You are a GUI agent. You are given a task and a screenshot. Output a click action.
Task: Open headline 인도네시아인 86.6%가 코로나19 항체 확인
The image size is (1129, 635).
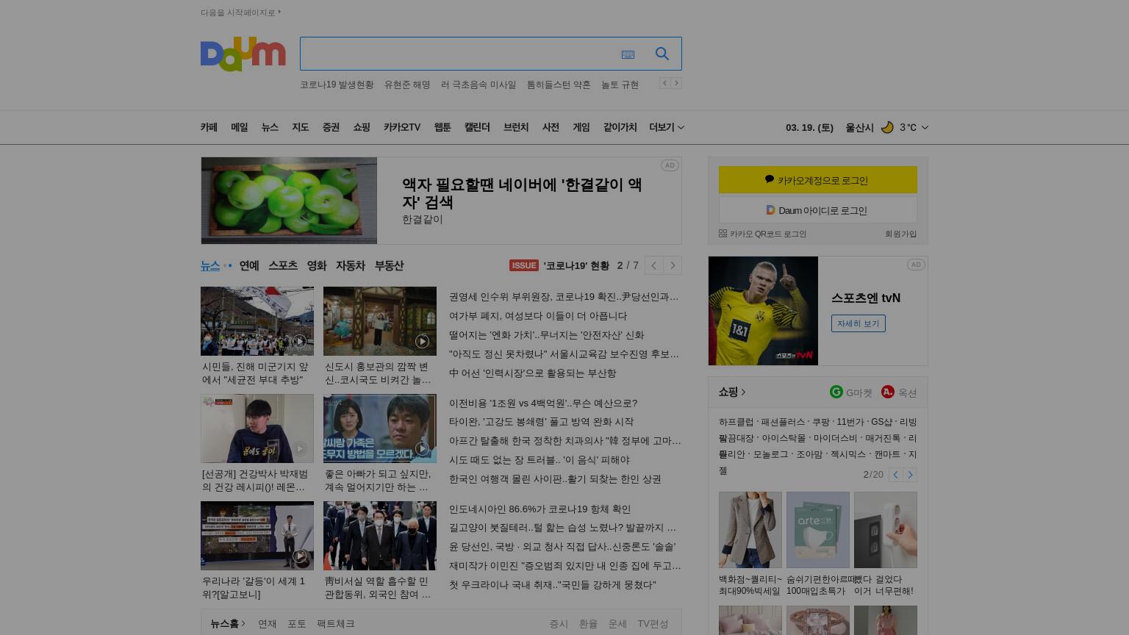540,509
